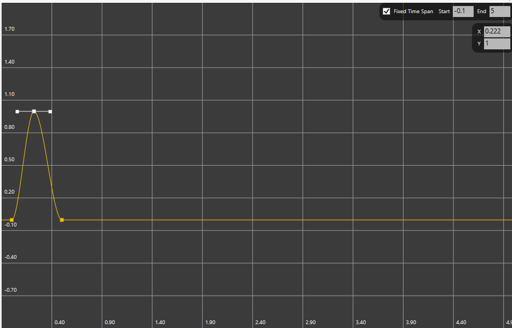Click the 0.90 time axis label

(x=110, y=323)
